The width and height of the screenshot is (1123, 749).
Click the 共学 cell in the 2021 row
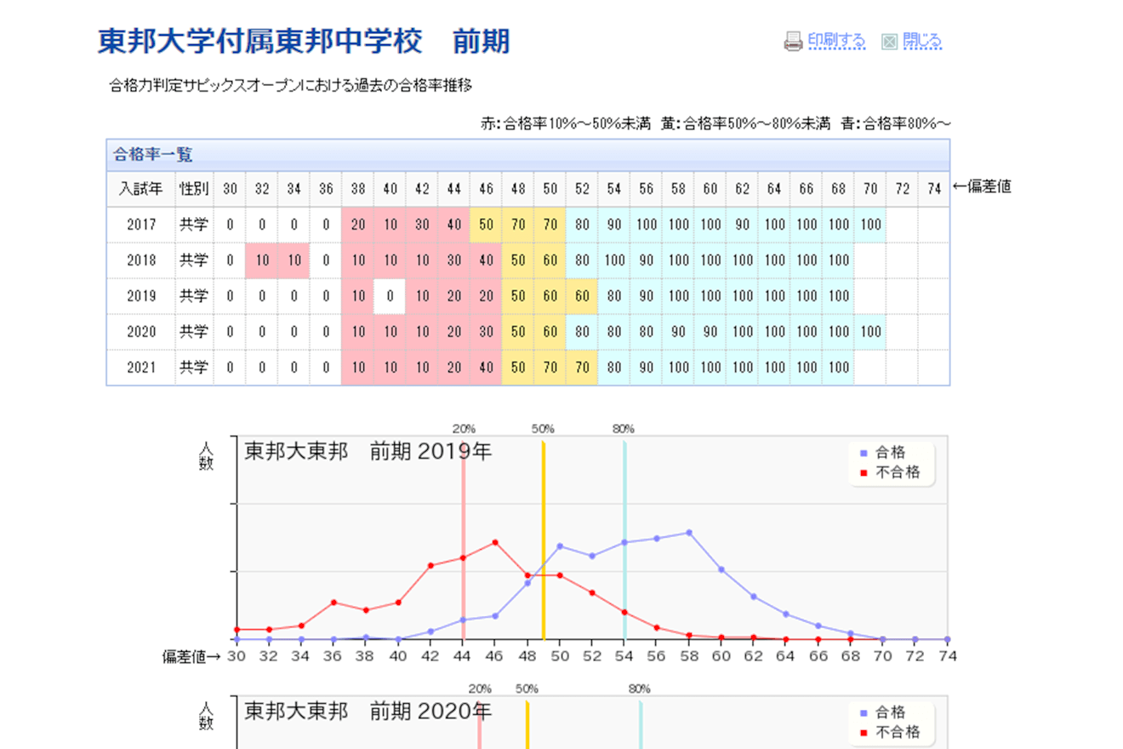point(194,368)
